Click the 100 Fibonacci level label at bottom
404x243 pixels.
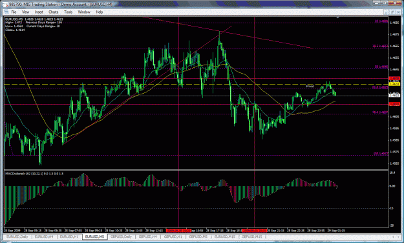(381, 153)
